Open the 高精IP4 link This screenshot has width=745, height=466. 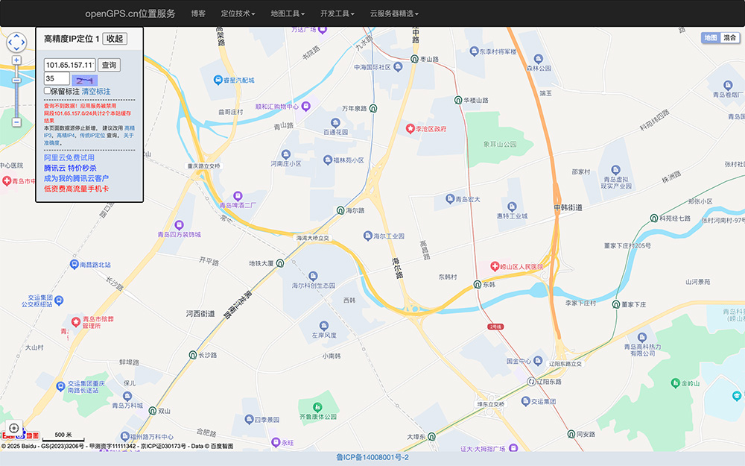coord(67,136)
